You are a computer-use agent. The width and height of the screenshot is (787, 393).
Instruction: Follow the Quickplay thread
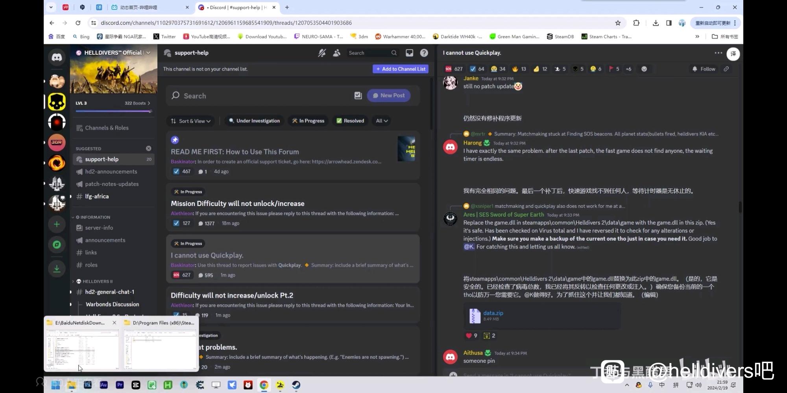703,69
